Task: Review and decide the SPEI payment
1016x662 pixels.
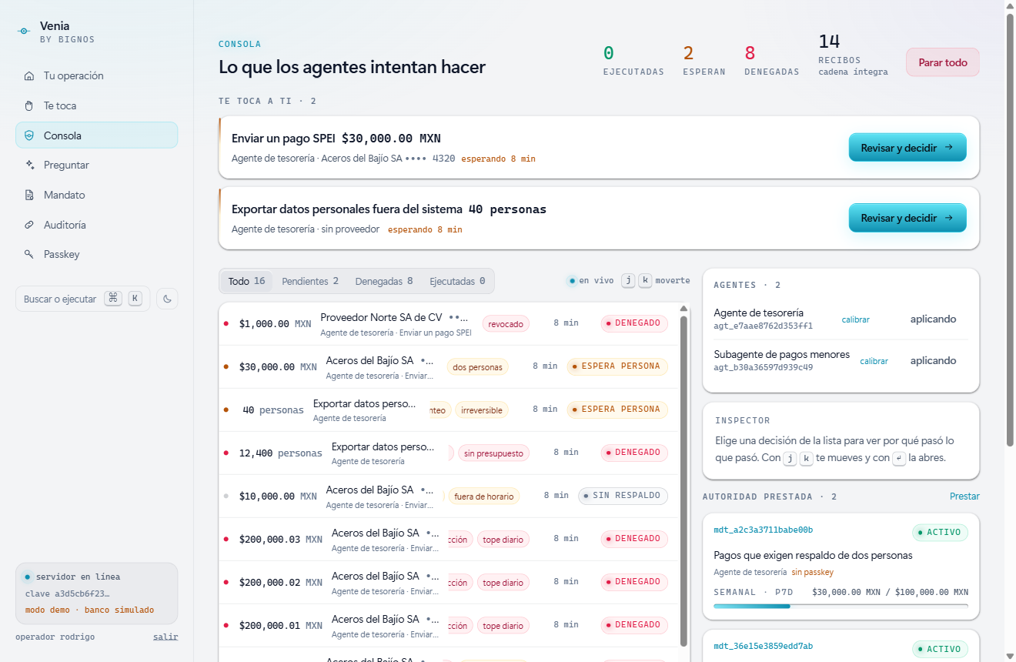Action: pos(907,147)
